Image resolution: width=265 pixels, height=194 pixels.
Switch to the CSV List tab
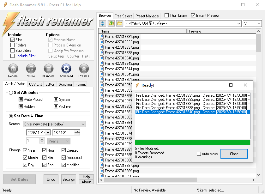pyautogui.click(x=35, y=84)
